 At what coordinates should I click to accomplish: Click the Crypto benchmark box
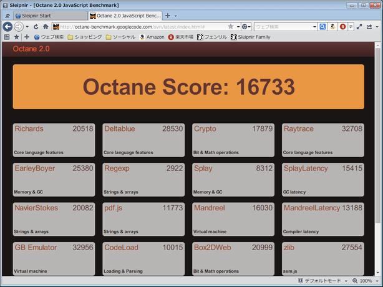click(x=233, y=140)
